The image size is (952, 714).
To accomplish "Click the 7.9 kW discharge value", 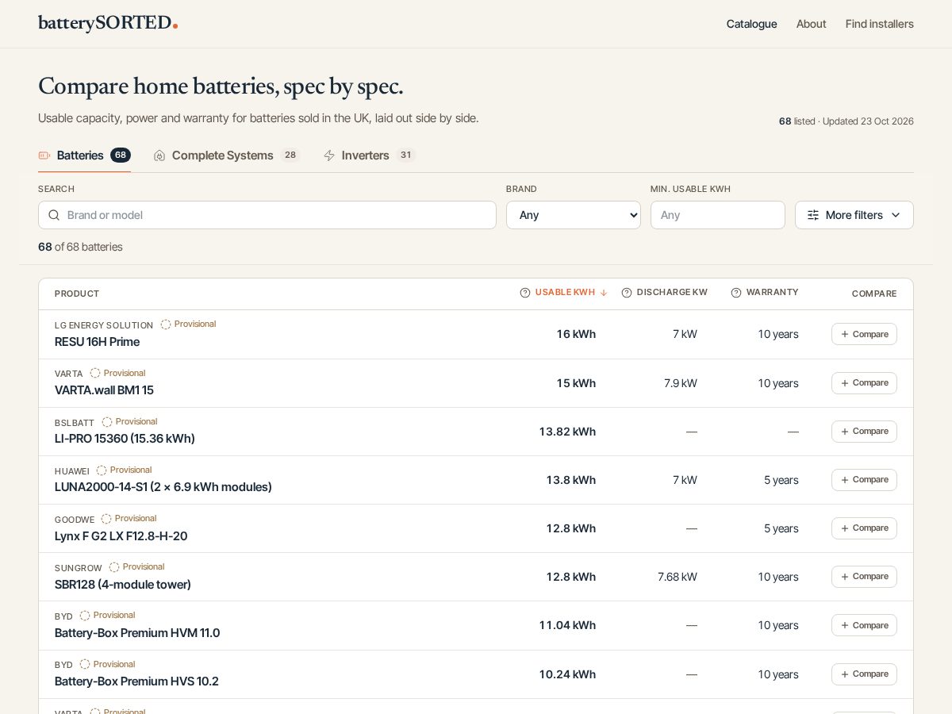I will tap(681, 383).
